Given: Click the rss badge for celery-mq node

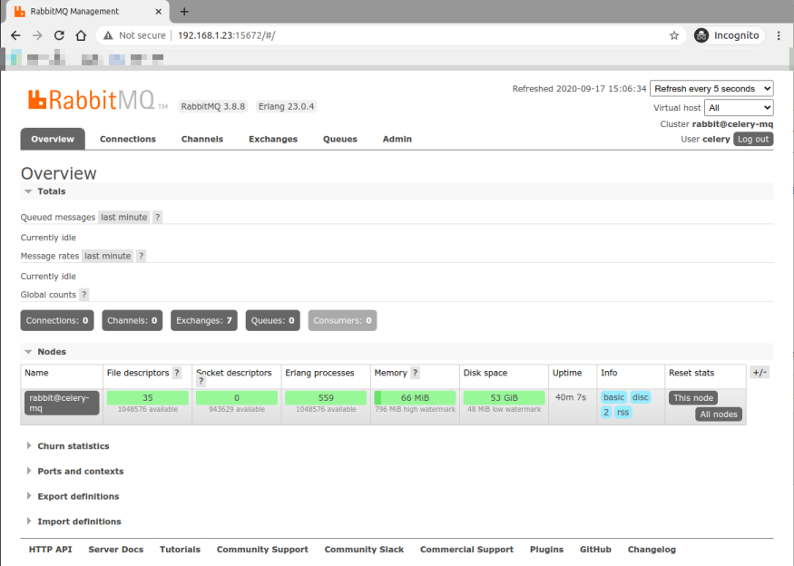Looking at the screenshot, I should pyautogui.click(x=622, y=413).
